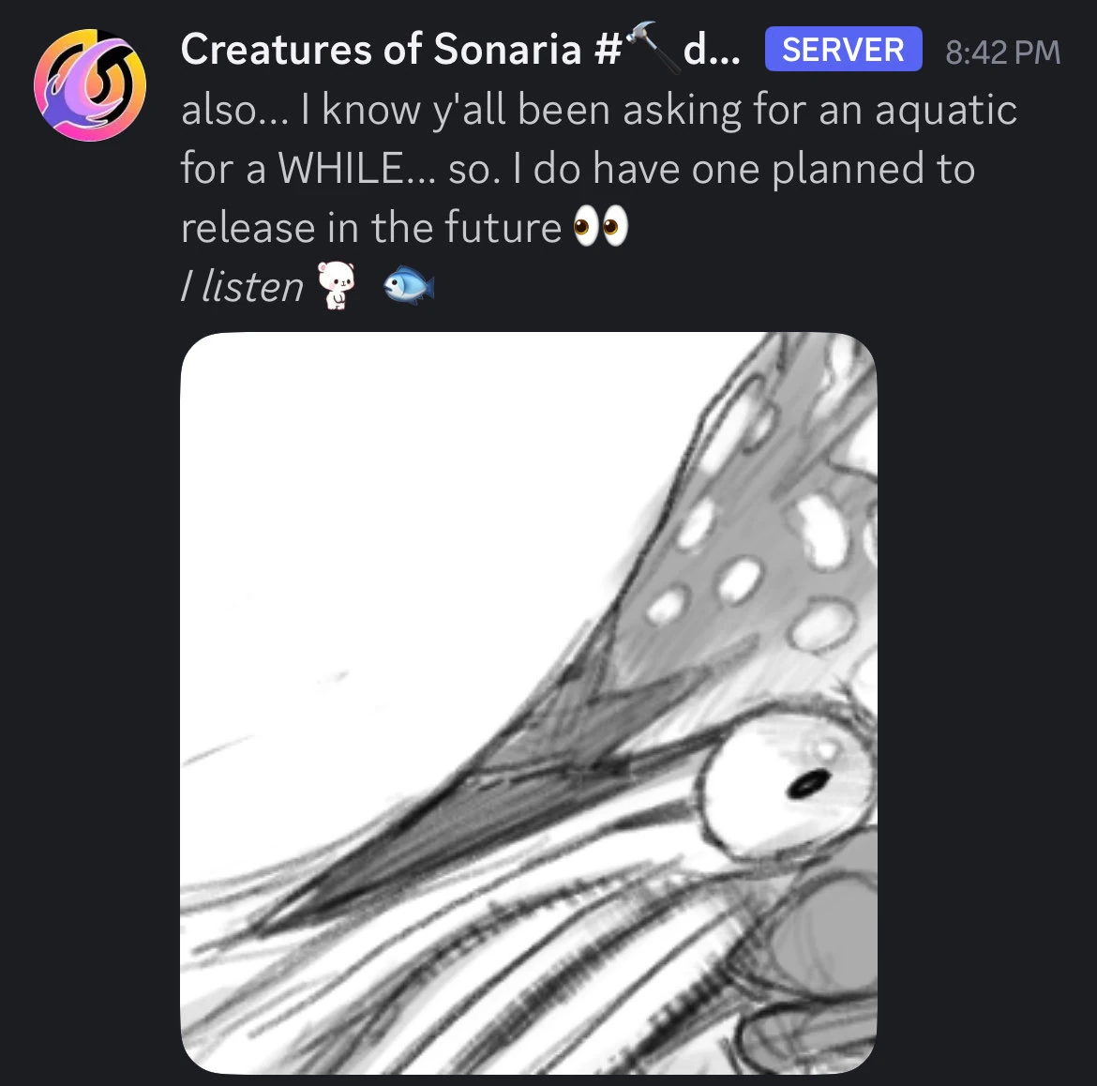The width and height of the screenshot is (1097, 1086).
Task: Click the blue fish emoji
Action: point(410,285)
